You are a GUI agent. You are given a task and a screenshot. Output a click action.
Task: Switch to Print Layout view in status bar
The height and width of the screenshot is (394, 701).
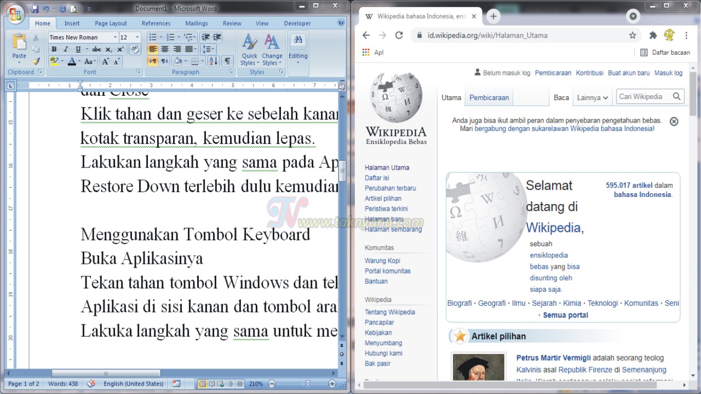pos(202,384)
